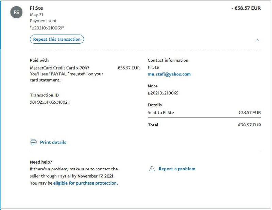Collapse the transaction details chevron
The width and height of the screenshot is (272, 210).
[x=257, y=40]
